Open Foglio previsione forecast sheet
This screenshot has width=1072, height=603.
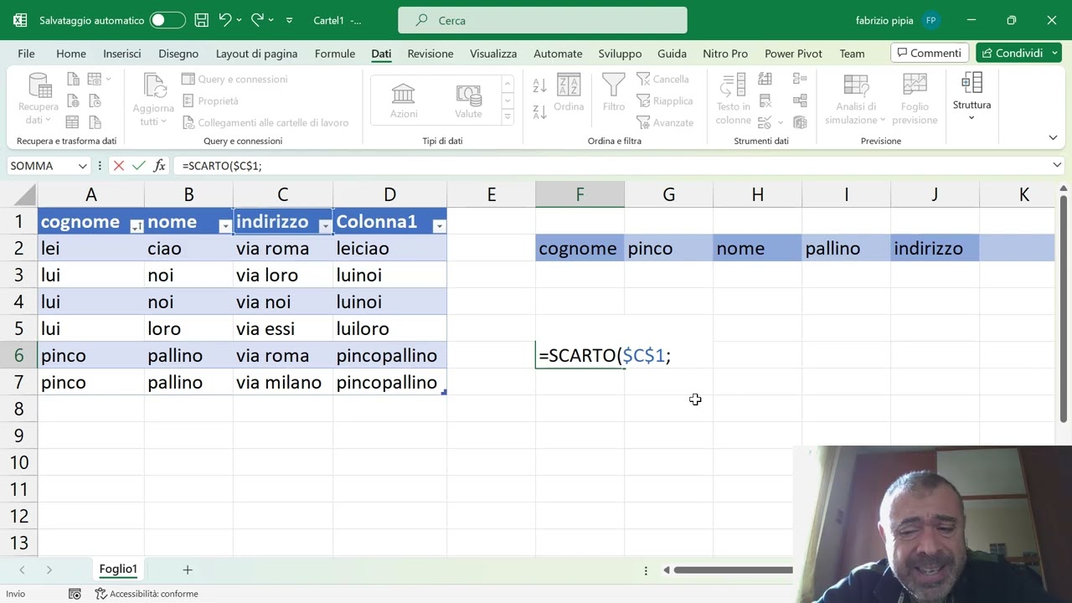[915, 99]
